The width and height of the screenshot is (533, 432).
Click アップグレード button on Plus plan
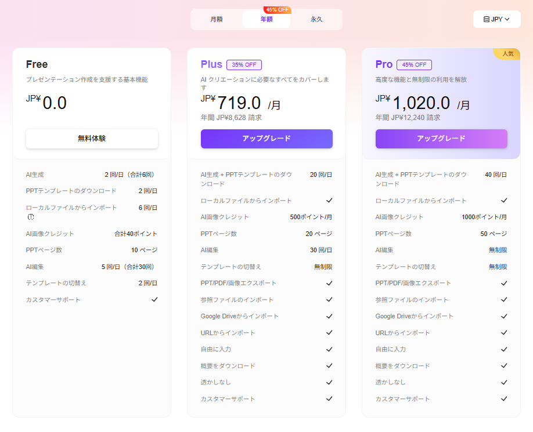pos(266,139)
